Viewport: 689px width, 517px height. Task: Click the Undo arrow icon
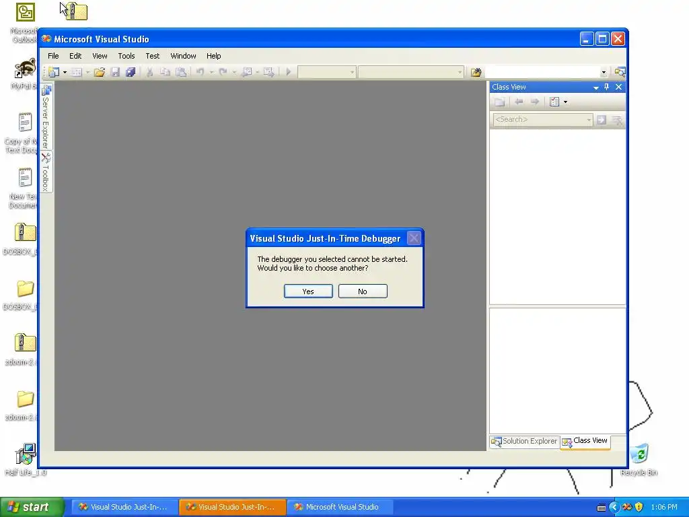click(x=200, y=72)
